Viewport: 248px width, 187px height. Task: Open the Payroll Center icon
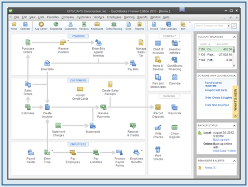(31, 152)
